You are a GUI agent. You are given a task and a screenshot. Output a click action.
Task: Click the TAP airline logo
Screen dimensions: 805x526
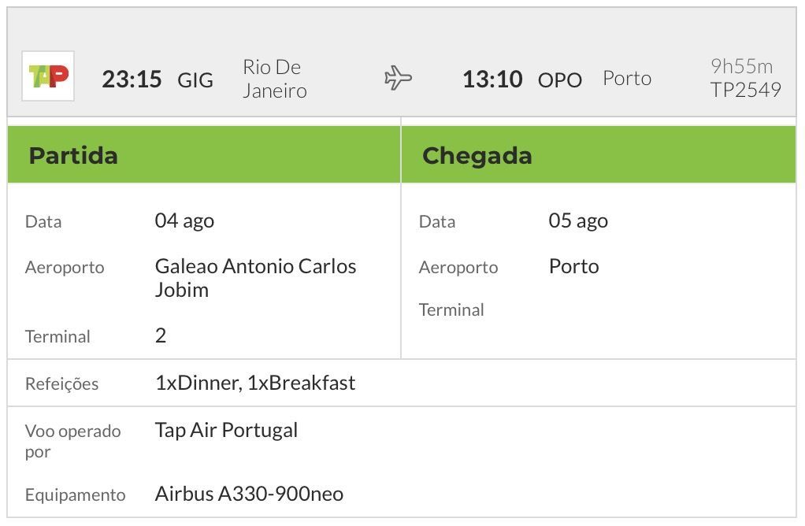coord(48,76)
